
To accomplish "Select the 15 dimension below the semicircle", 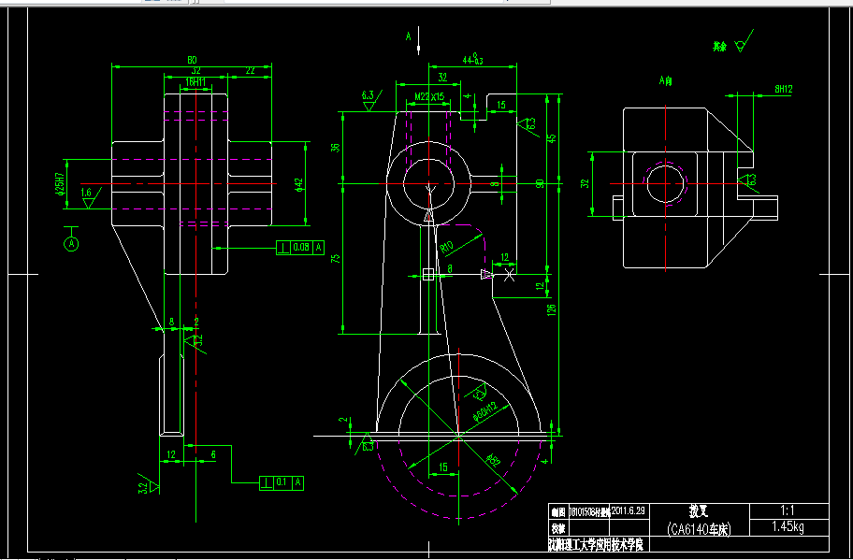I will pyautogui.click(x=443, y=467).
